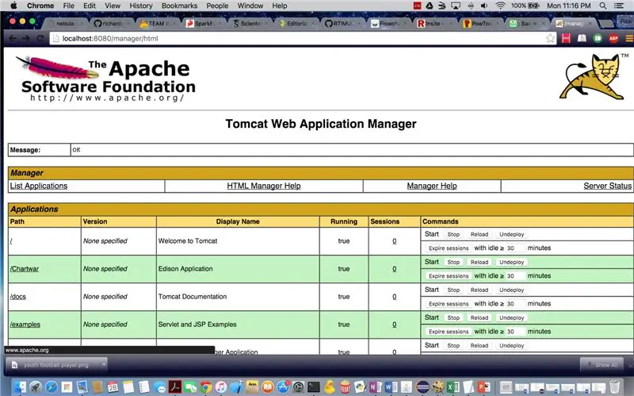The height and width of the screenshot is (396, 634).
Task: Click the red H extension icon
Action: coord(566,38)
